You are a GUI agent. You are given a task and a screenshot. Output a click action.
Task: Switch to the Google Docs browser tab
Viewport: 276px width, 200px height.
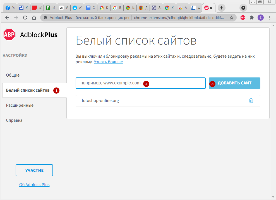pos(90,8)
